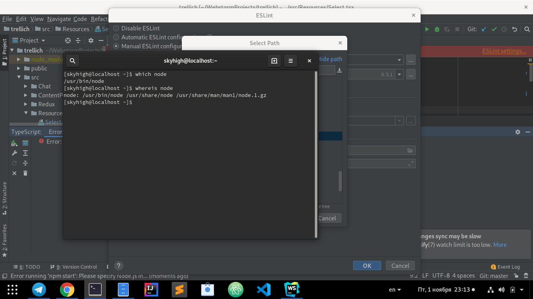This screenshot has width=533, height=299.
Task: Click the ESLint help question mark
Action: click(119, 266)
